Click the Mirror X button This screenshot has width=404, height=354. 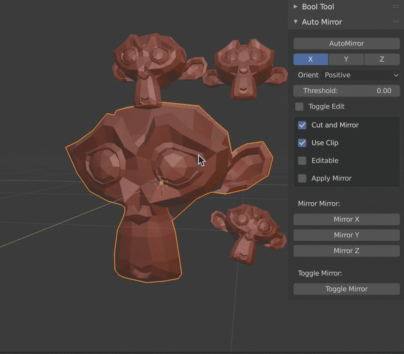(x=346, y=219)
